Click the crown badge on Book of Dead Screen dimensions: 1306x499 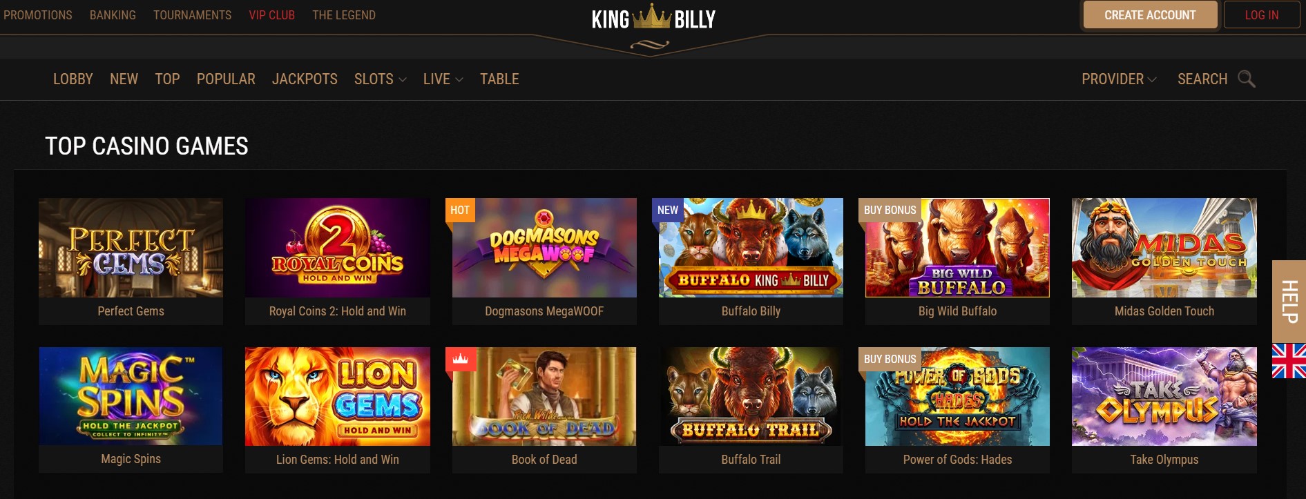pos(461,359)
